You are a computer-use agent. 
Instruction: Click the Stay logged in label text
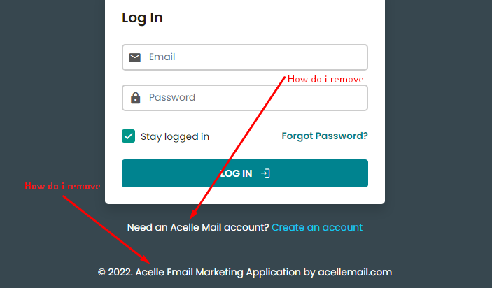pos(175,136)
